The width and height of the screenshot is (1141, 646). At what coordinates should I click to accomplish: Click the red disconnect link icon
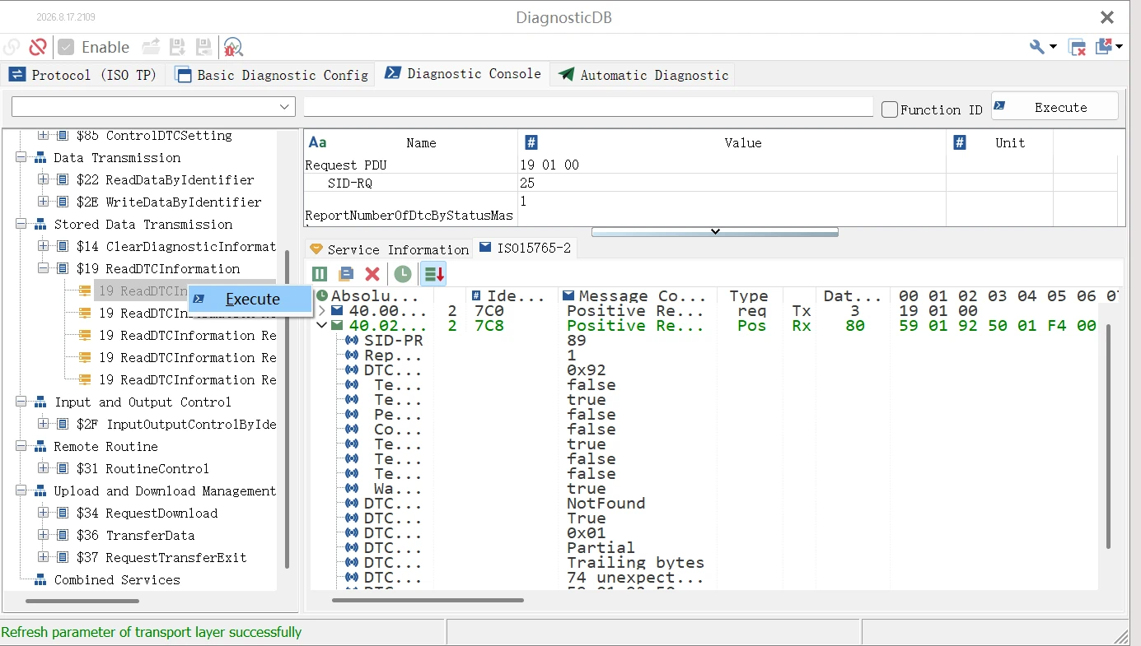click(38, 47)
